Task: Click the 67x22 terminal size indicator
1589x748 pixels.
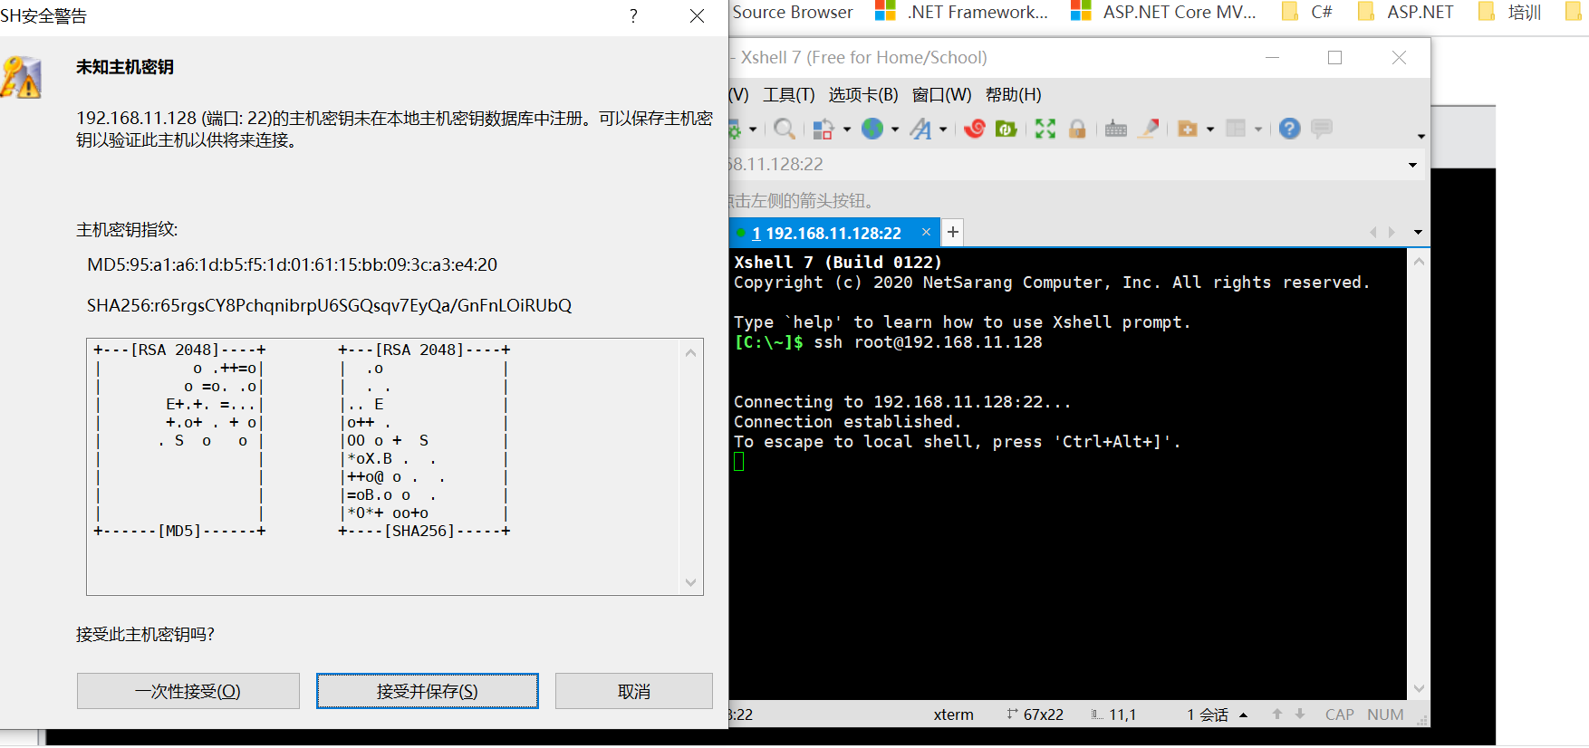Action: pyautogui.click(x=1035, y=714)
